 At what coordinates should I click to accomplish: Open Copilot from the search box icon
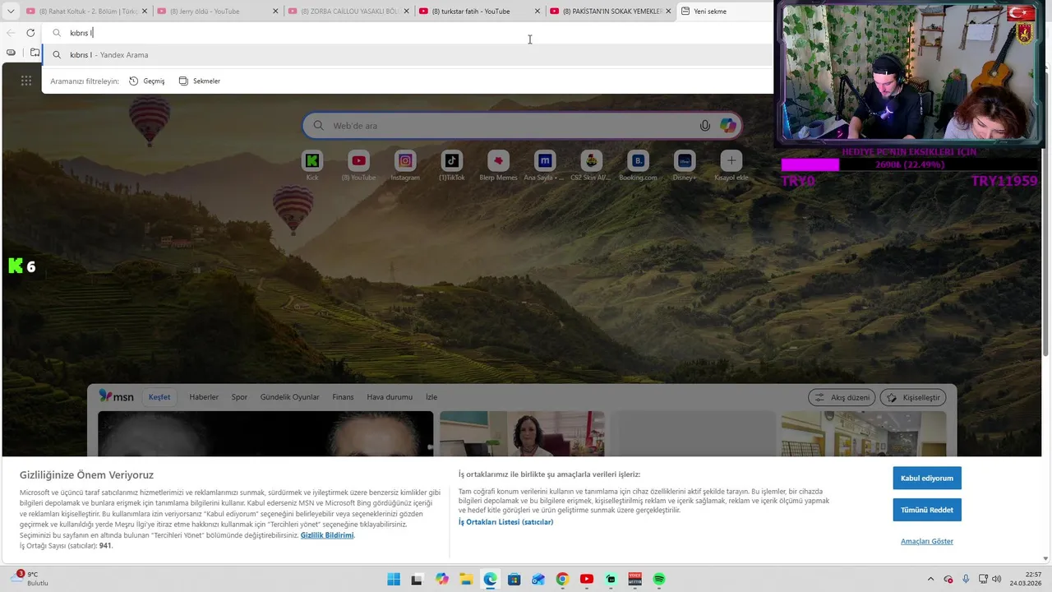tap(728, 126)
